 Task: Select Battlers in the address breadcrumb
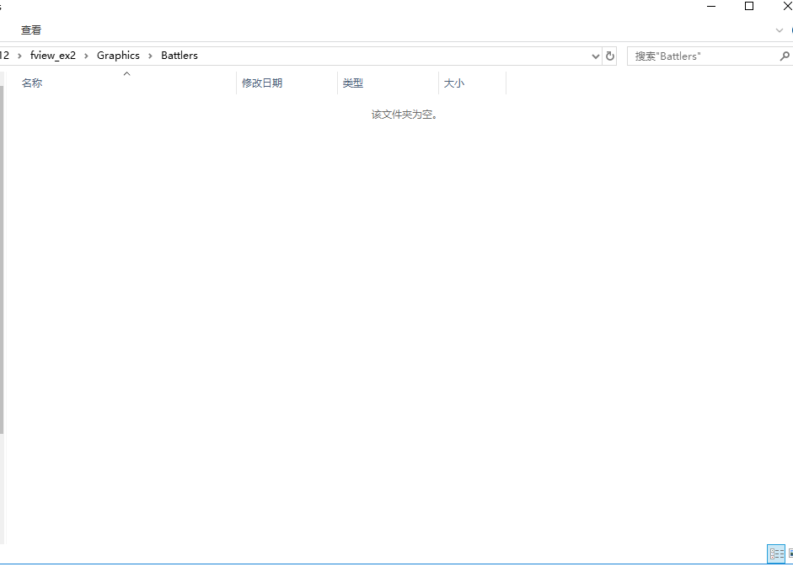[x=179, y=56]
